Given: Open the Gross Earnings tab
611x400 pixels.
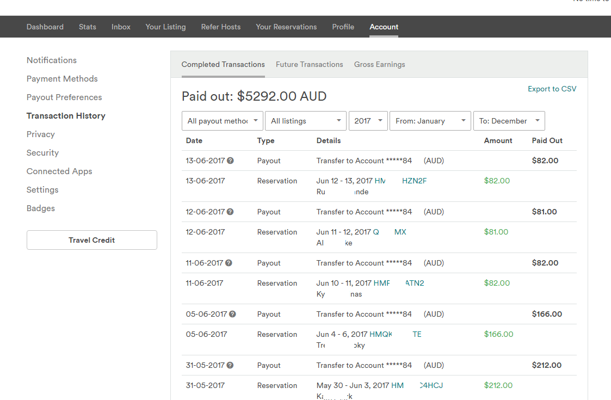Looking at the screenshot, I should pyautogui.click(x=379, y=64).
